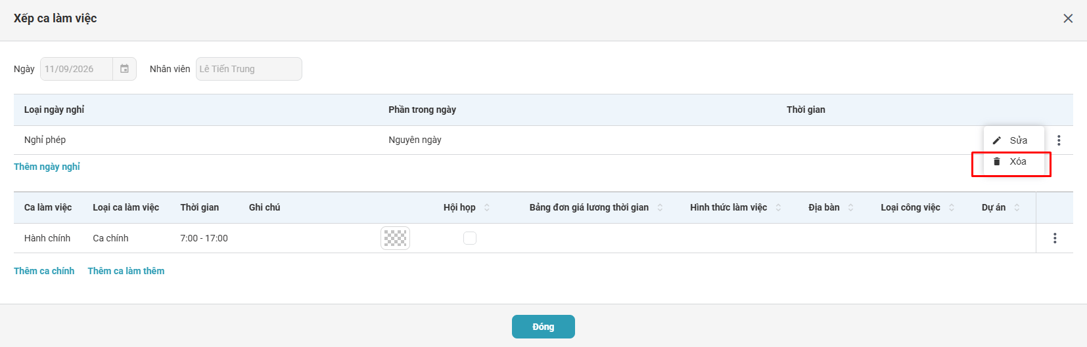
Task: Tick the Hội họp checkbox in Hành chính row
Action: click(470, 238)
